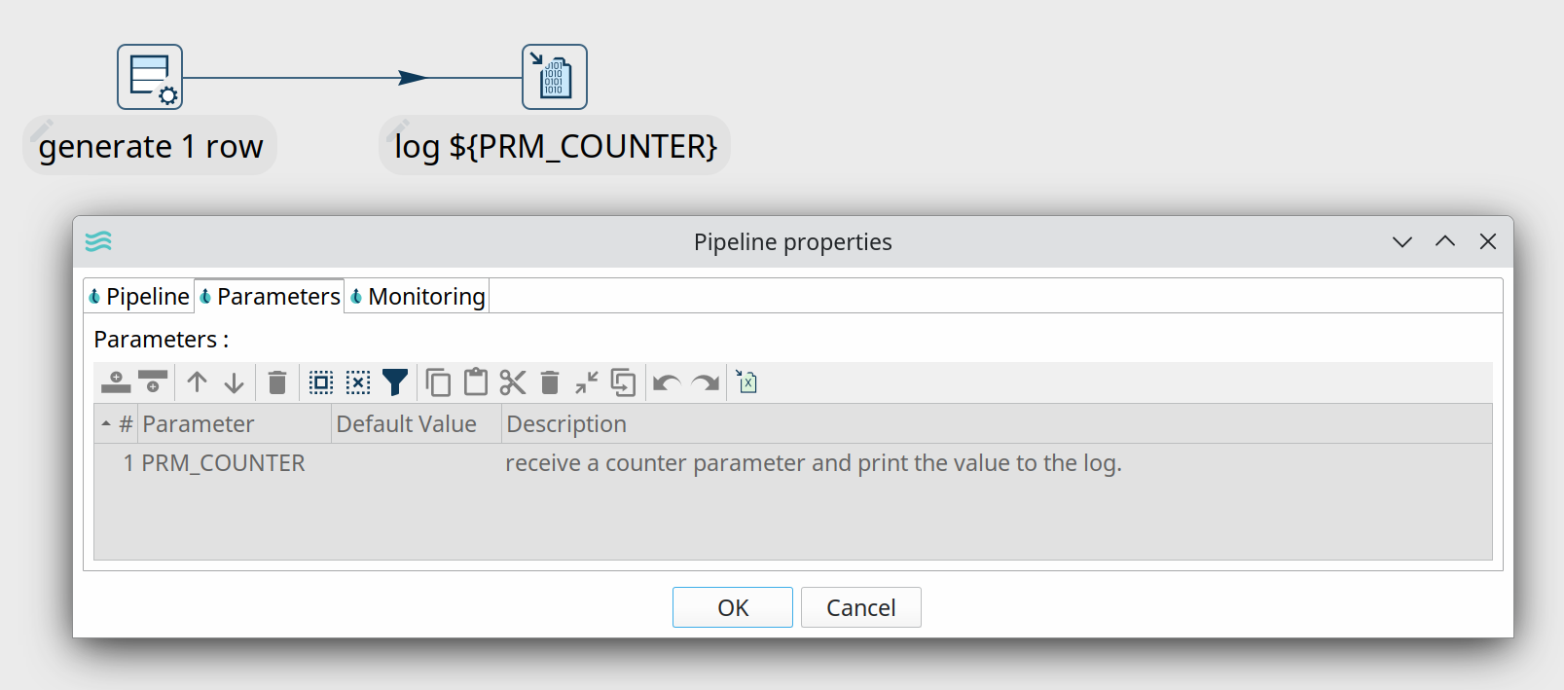The width and height of the screenshot is (1564, 690).
Task: Click the undo arrow icon
Action: tap(667, 382)
